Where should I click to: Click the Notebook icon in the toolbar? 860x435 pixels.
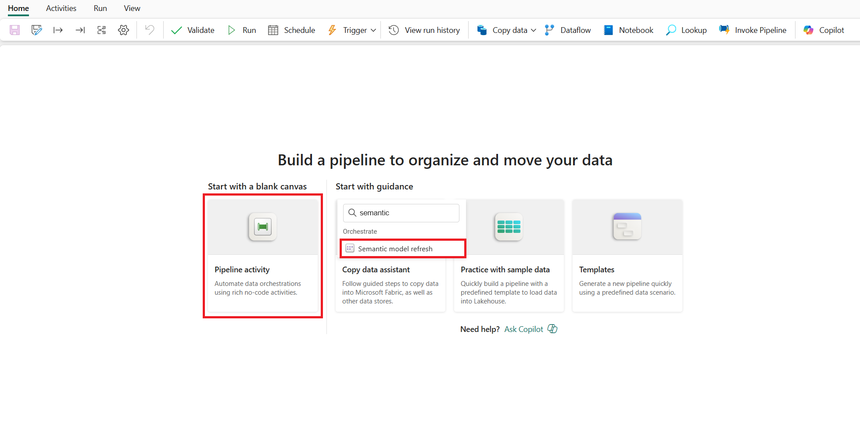(608, 30)
